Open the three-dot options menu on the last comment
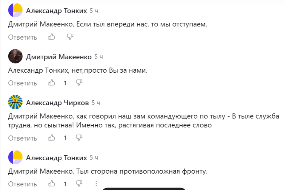The image size is (286, 190). tap(96, 184)
